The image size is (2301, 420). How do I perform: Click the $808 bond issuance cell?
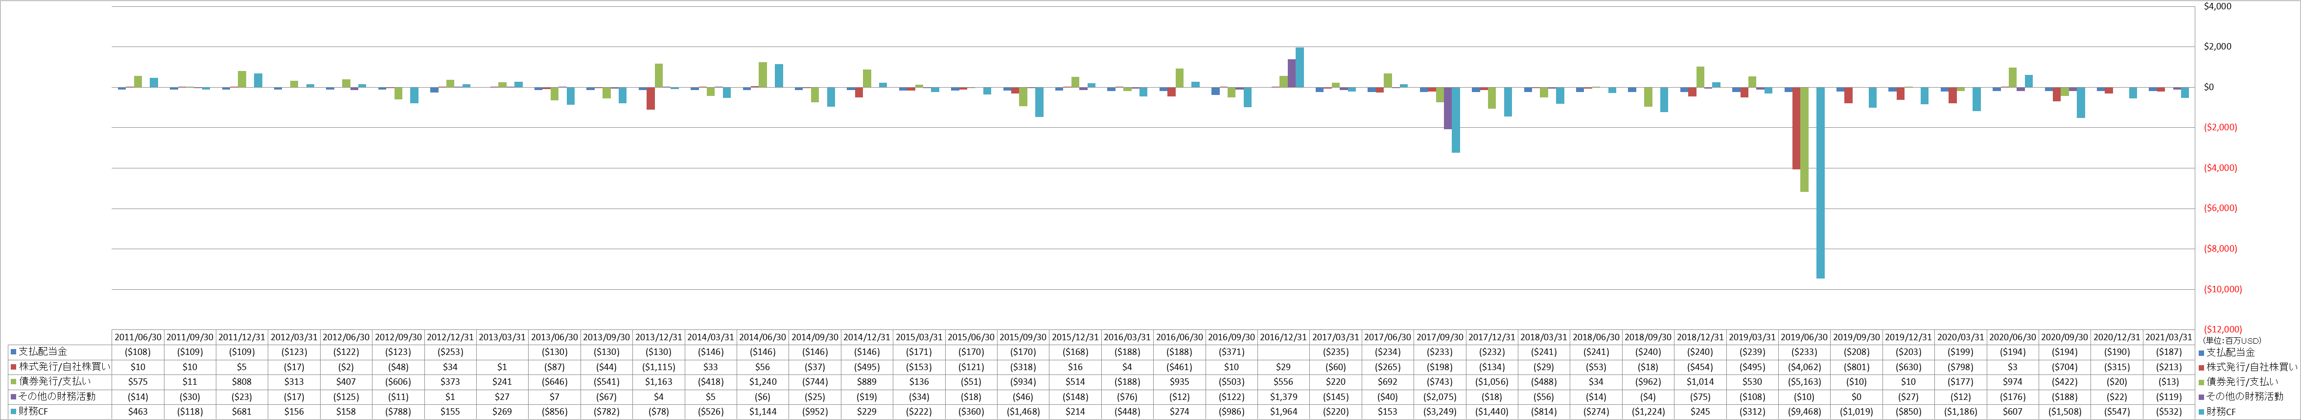click(242, 382)
